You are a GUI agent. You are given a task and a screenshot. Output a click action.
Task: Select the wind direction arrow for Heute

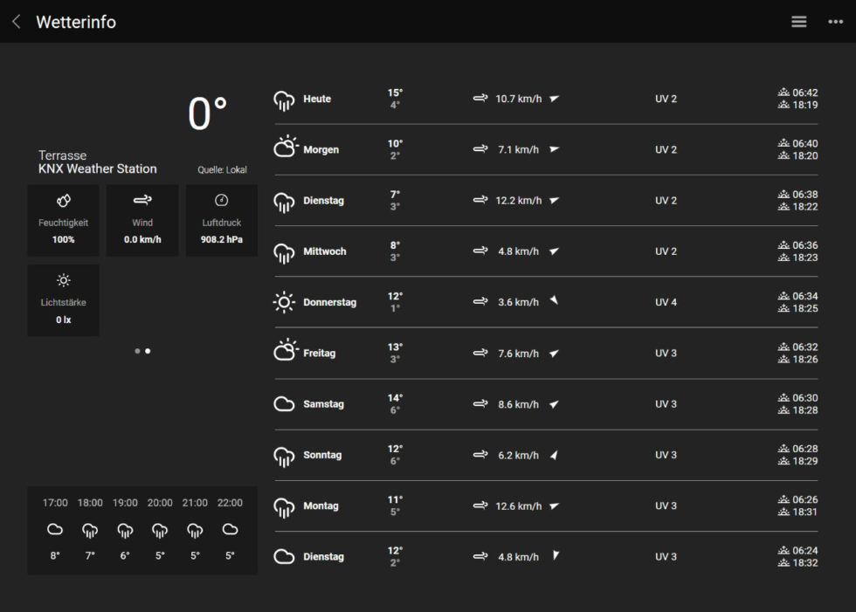coord(554,99)
